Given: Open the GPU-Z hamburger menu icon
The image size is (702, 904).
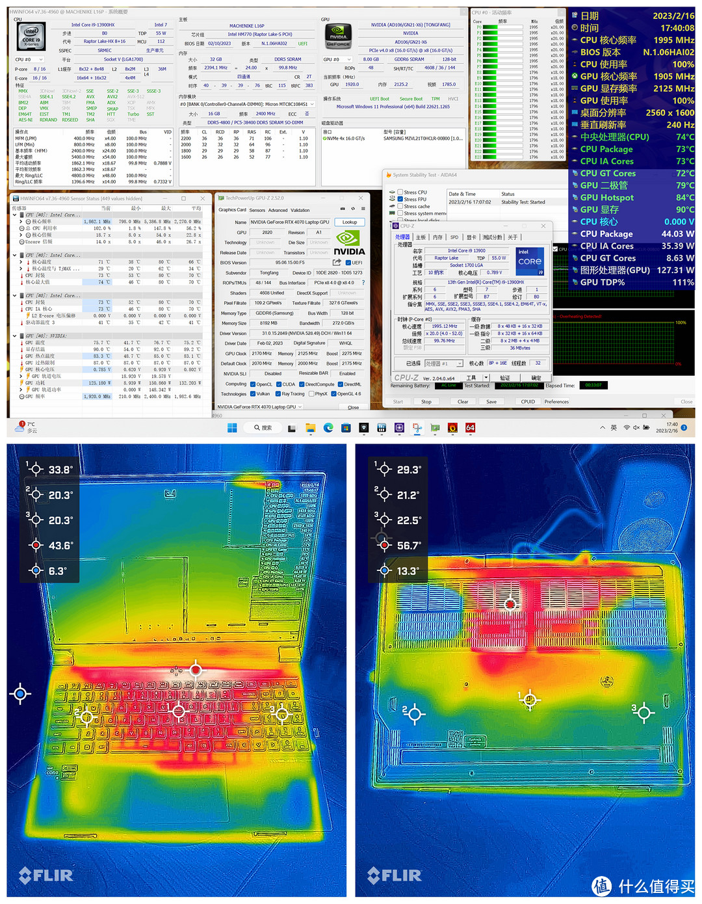Looking at the screenshot, I should pyautogui.click(x=363, y=209).
